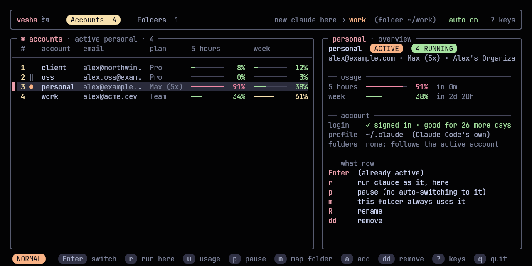Click personal's 5 hours usage bar in list
This screenshot has height=266, width=532.
click(x=208, y=87)
